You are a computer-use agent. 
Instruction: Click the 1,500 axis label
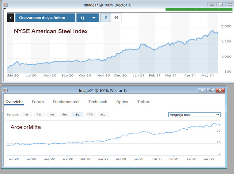click(x=226, y=41)
